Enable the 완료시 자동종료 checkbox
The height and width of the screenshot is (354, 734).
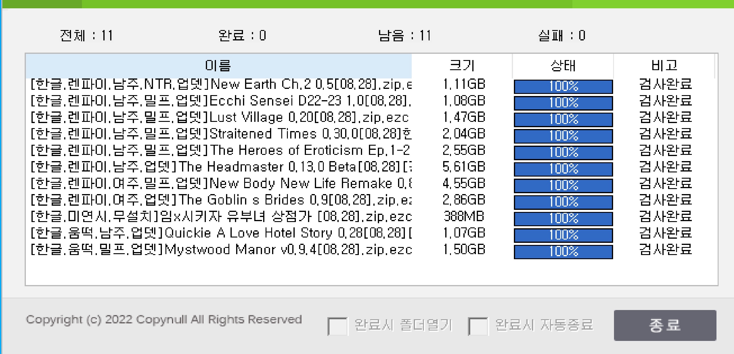pyautogui.click(x=478, y=326)
